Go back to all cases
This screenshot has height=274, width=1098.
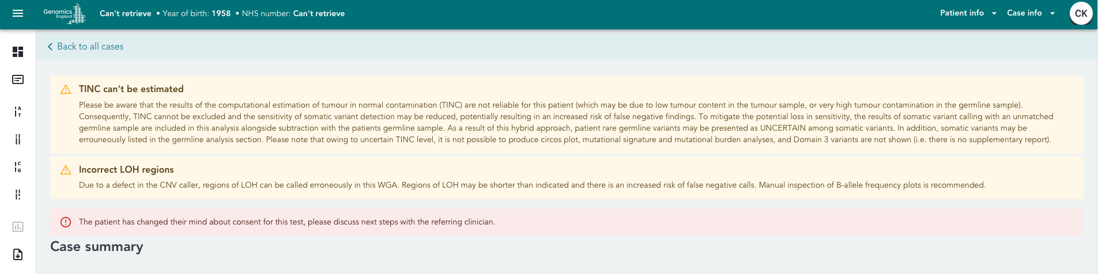(90, 47)
